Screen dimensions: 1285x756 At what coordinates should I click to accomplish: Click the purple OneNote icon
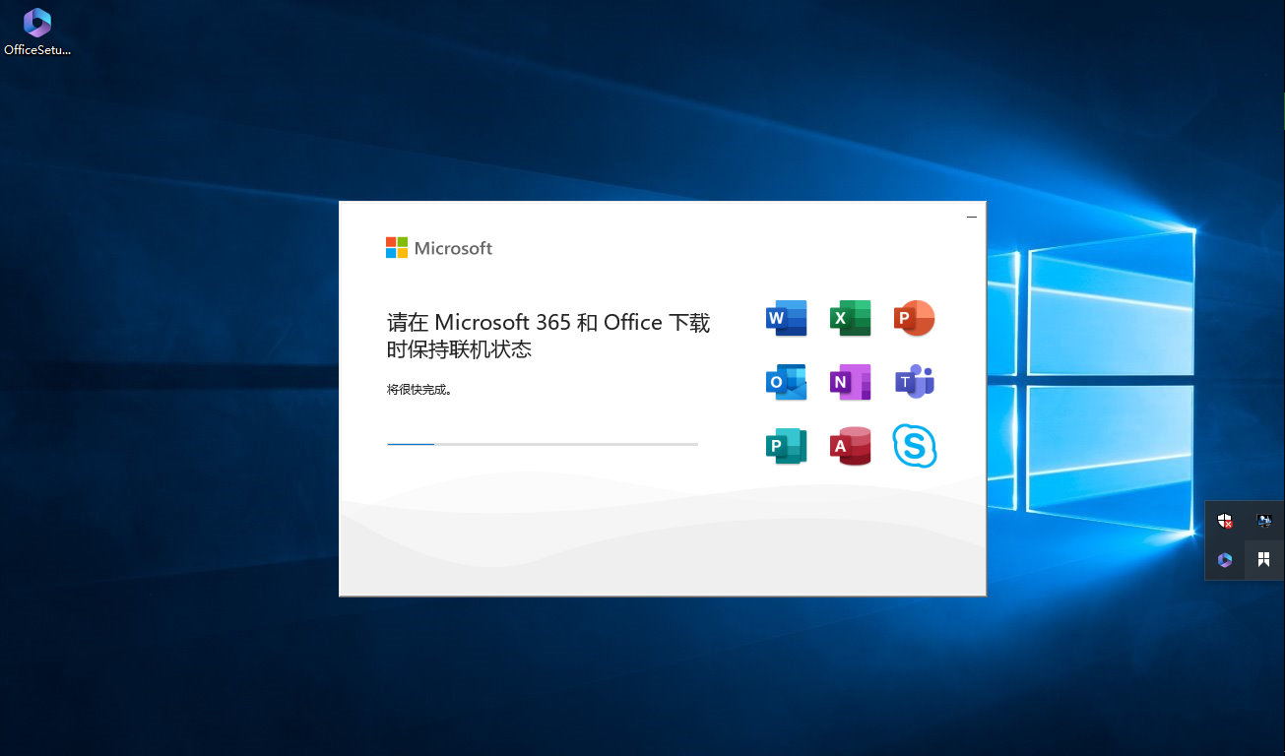[x=850, y=382]
